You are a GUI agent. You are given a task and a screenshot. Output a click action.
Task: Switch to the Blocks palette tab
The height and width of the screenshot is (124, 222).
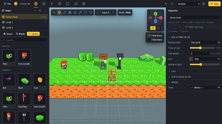click(x=21, y=34)
